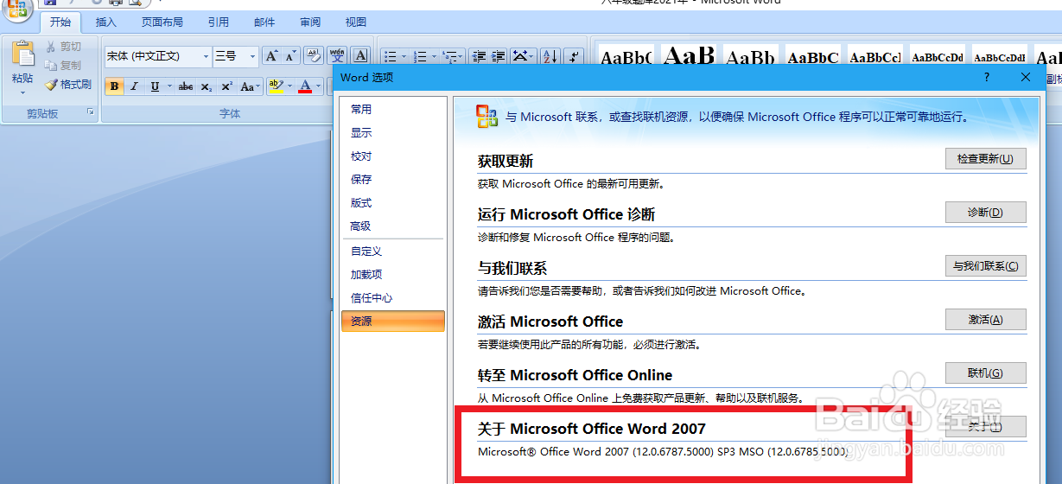The width and height of the screenshot is (1062, 484).
Task: Click the 联机(G) button
Action: [986, 373]
